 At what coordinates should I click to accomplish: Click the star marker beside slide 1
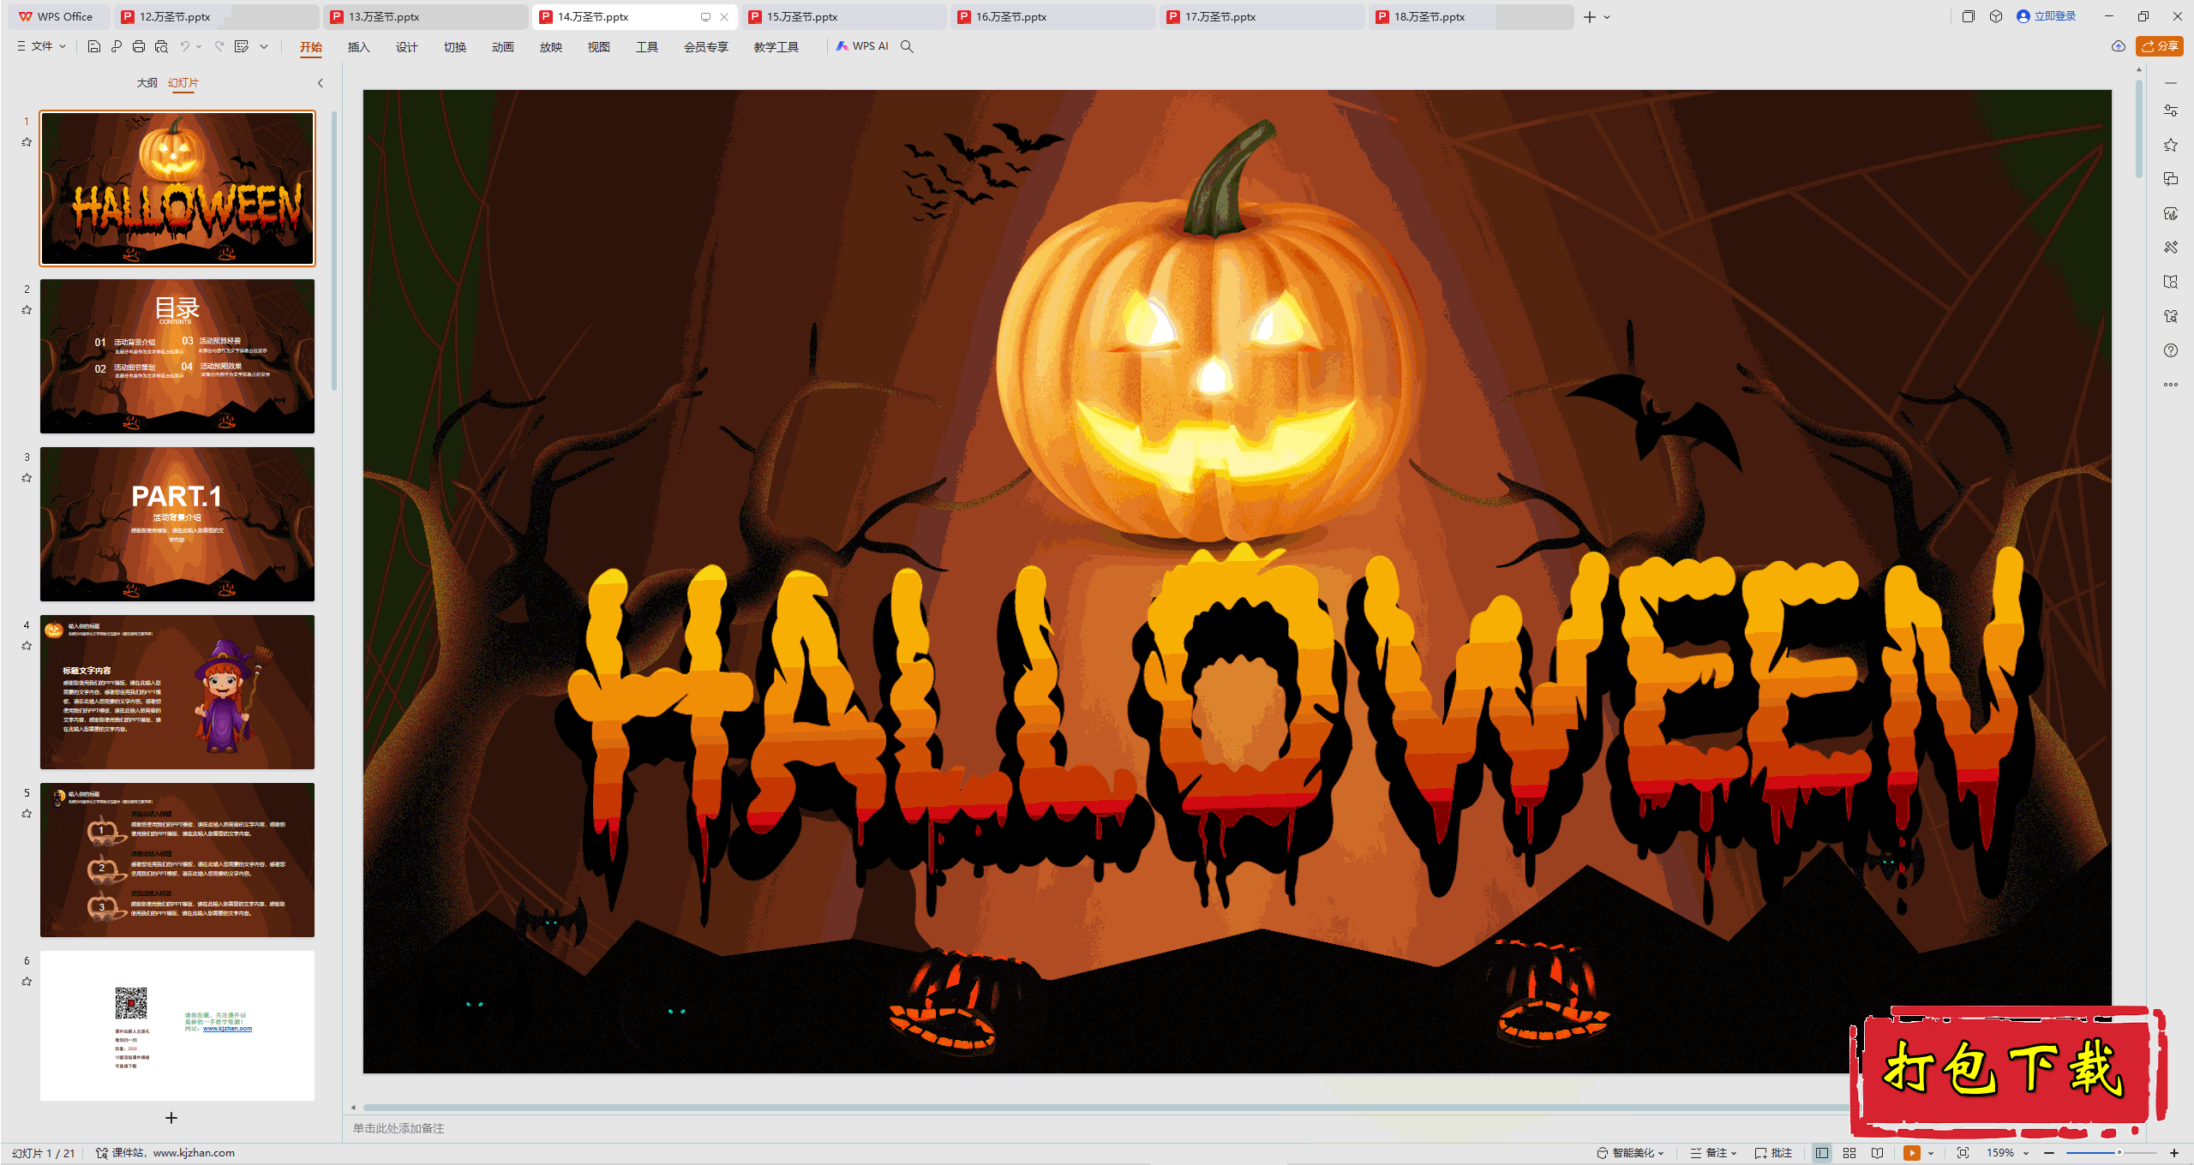click(x=27, y=142)
